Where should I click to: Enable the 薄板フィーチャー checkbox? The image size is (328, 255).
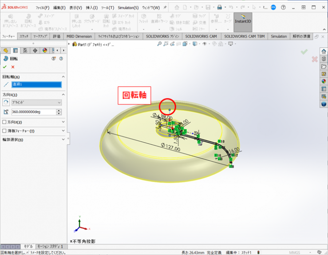4,131
